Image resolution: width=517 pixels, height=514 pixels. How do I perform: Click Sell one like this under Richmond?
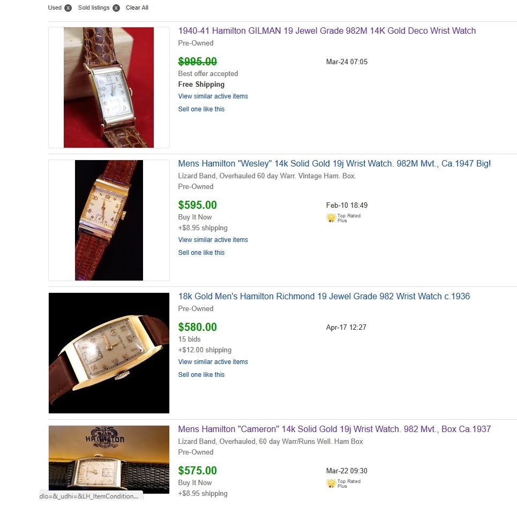click(x=201, y=375)
